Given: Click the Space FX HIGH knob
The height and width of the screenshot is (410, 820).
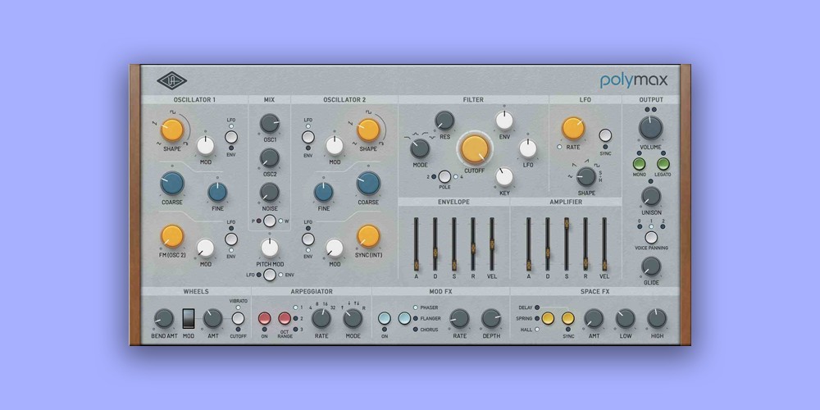Looking at the screenshot, I should [657, 318].
